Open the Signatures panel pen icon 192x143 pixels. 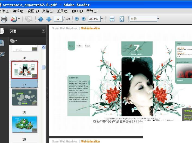pos(2,55)
